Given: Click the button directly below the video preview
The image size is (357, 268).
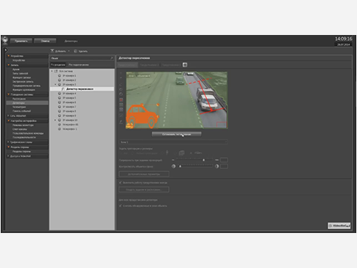Looking at the screenshot, I should [176, 134].
